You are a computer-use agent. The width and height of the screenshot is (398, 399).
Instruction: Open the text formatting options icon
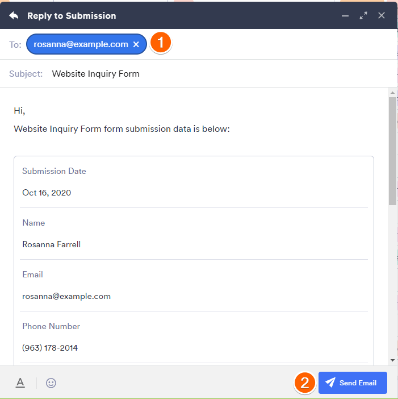click(x=20, y=383)
